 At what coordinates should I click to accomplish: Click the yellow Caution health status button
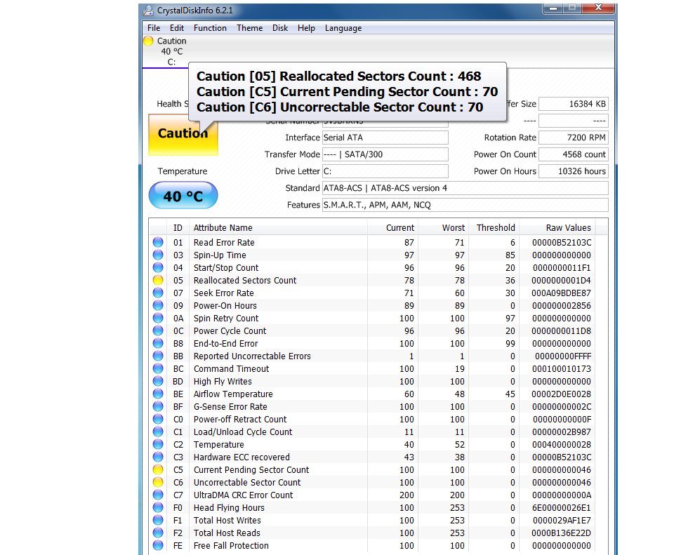pyautogui.click(x=183, y=134)
